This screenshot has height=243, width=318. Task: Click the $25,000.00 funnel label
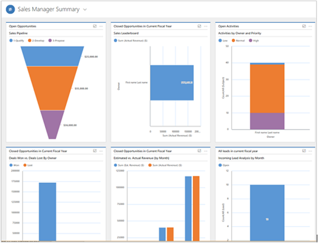pyautogui.click(x=91, y=57)
